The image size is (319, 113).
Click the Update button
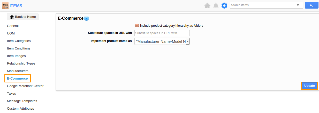coord(309,86)
